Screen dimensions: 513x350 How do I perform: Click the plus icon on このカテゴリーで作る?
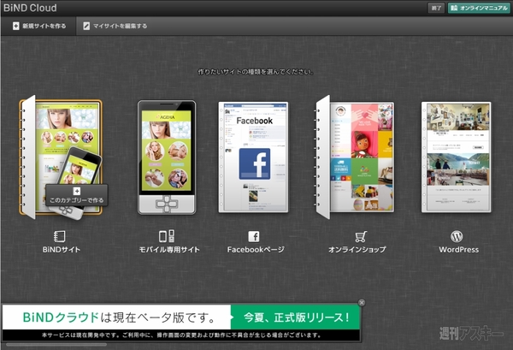[77, 191]
